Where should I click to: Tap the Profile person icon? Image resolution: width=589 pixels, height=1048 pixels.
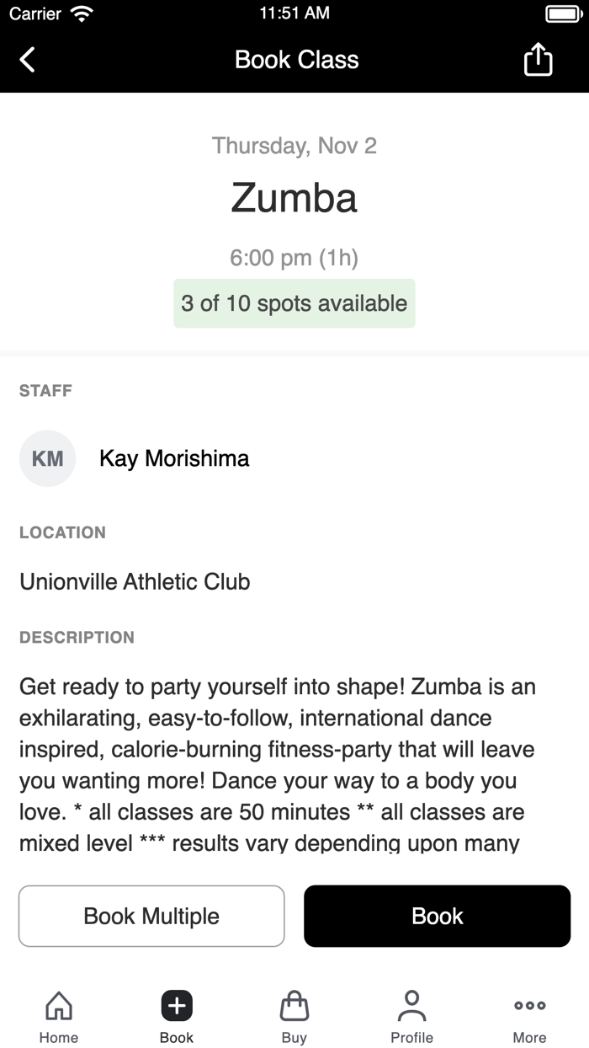tap(411, 1003)
